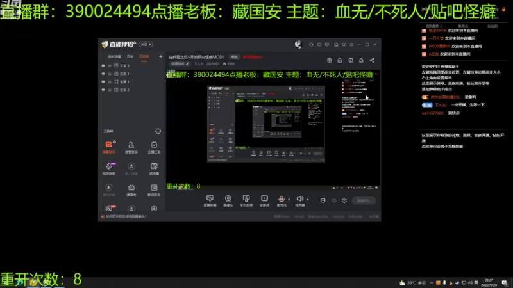Open the 弹幕秀 danmaku show tool
The image size is (513, 288).
(131, 189)
